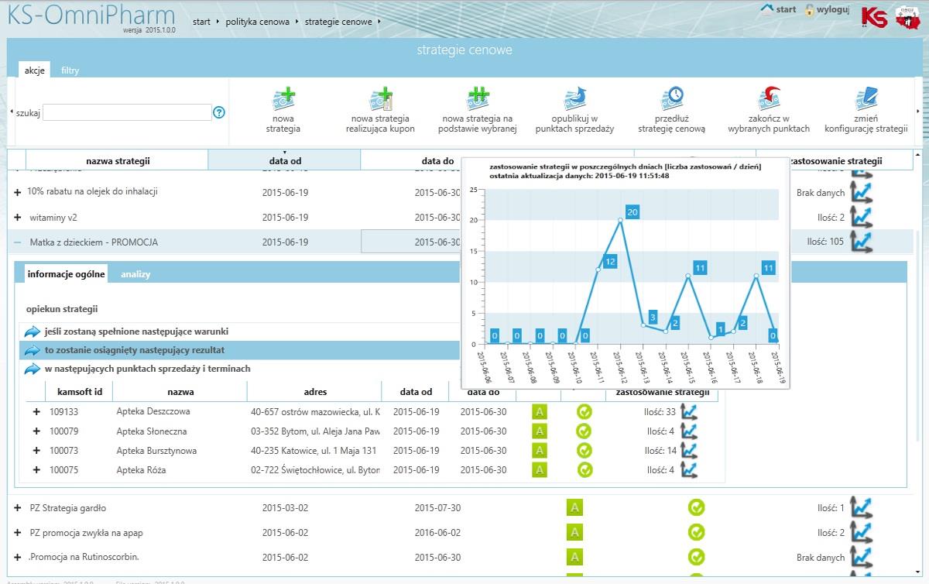Sort by 'nazwa strategii' column header
Image resolution: width=929 pixels, height=584 pixels.
(118, 160)
